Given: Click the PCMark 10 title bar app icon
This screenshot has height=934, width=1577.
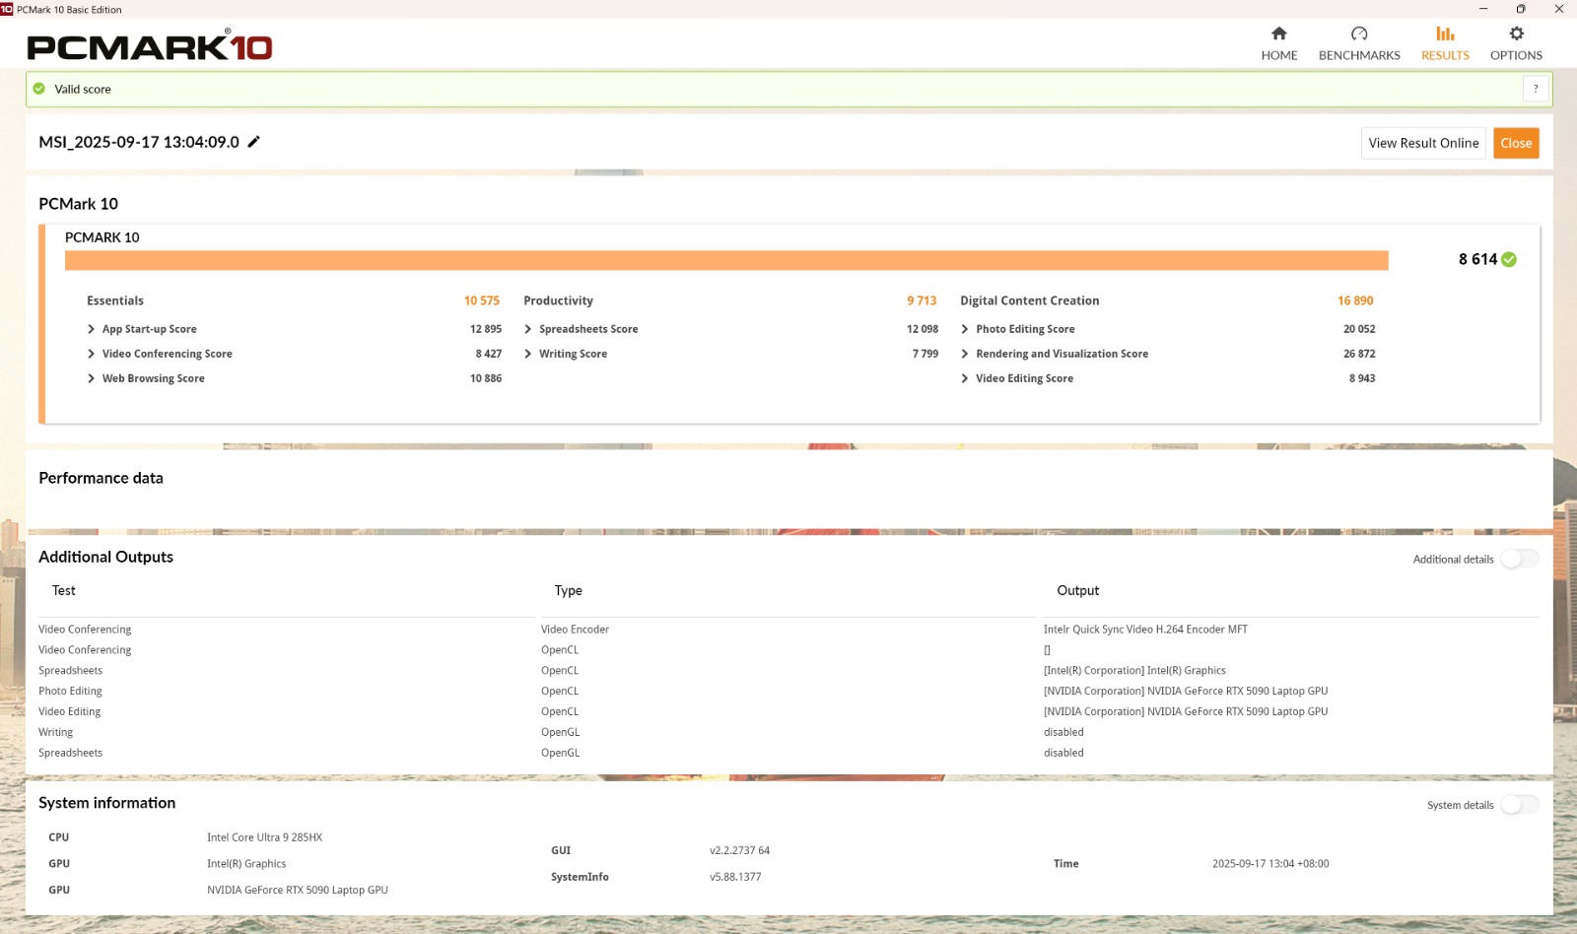Looking at the screenshot, I should click(x=7, y=9).
